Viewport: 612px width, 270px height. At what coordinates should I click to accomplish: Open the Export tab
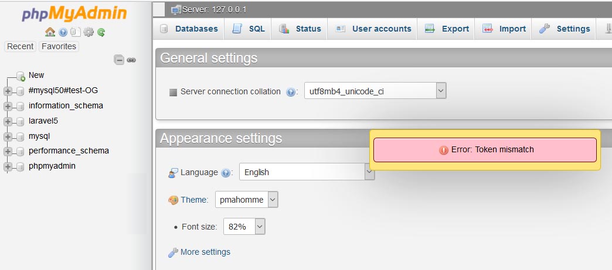point(446,29)
